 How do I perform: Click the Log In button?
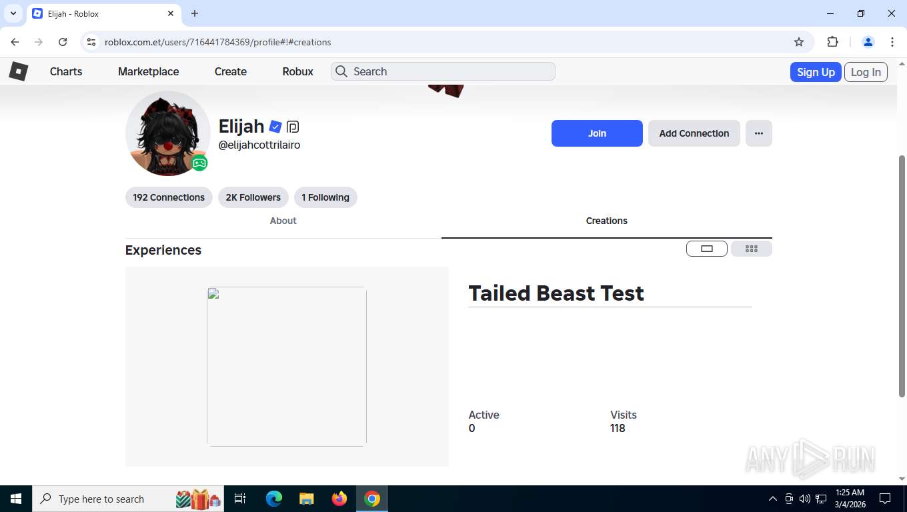(866, 72)
